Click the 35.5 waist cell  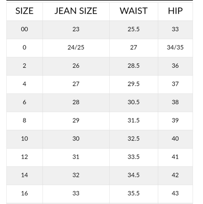click(133, 193)
